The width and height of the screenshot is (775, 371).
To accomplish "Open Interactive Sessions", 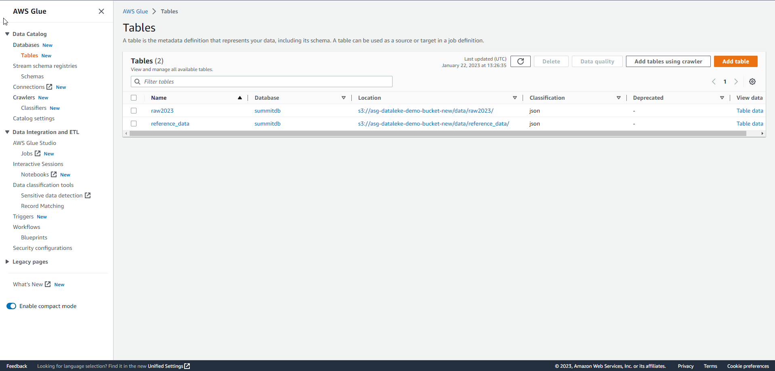I will pyautogui.click(x=38, y=164).
